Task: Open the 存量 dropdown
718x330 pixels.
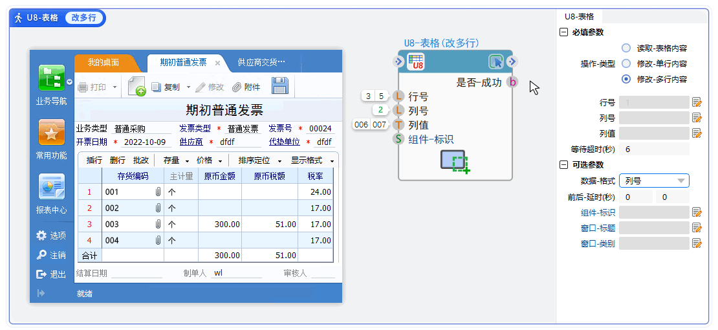Action: [187, 161]
